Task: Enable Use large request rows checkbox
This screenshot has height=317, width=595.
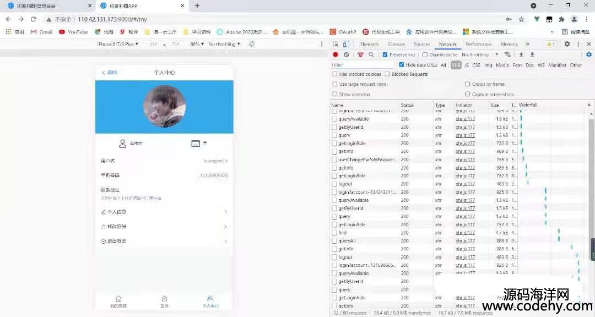Action: (x=335, y=84)
